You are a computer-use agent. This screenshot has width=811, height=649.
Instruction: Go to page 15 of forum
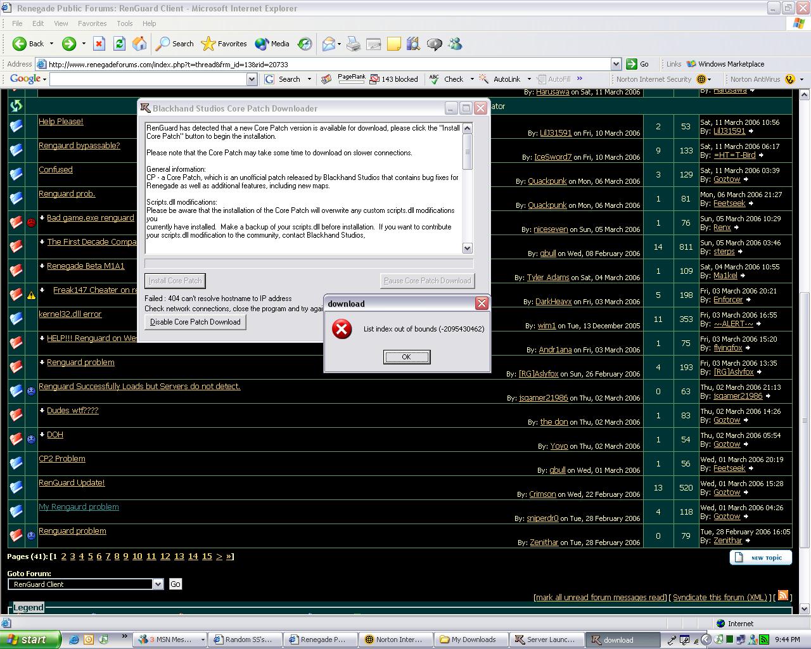pyautogui.click(x=207, y=556)
